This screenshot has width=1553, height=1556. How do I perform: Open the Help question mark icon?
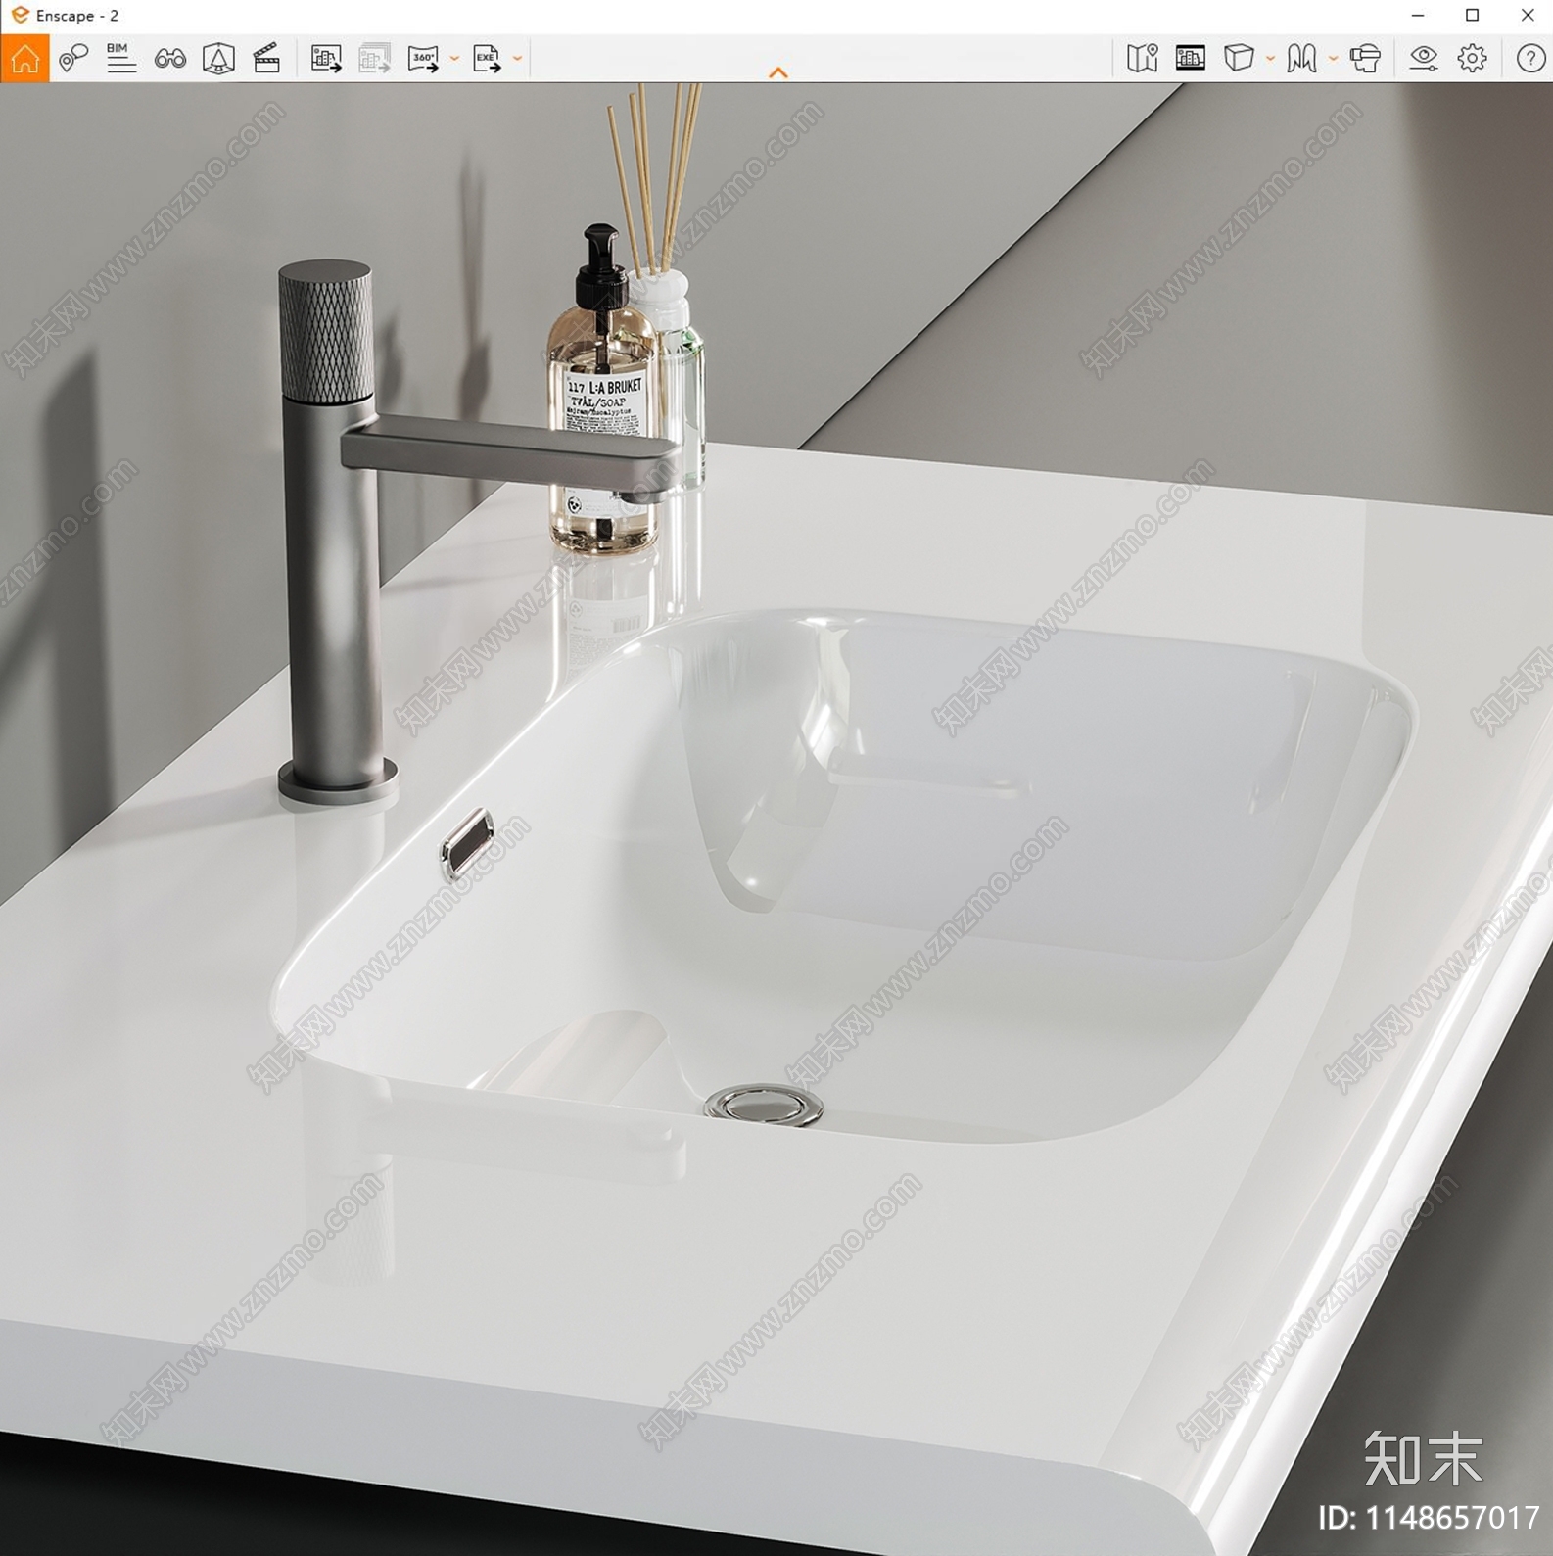(x=1530, y=59)
